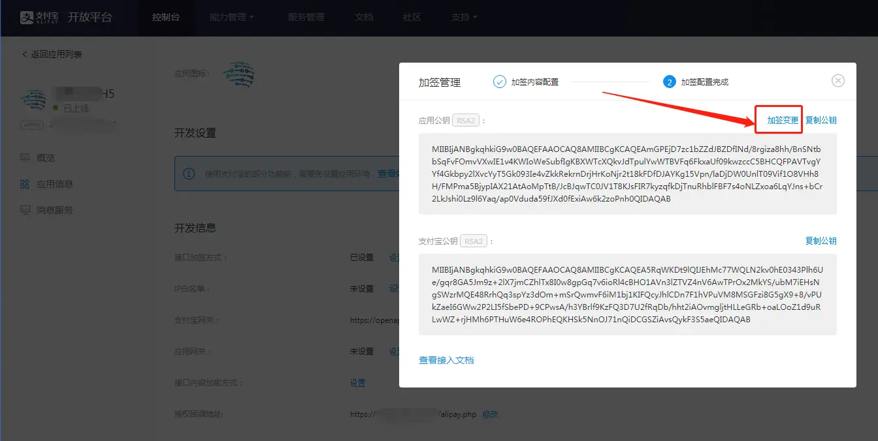The height and width of the screenshot is (441, 878).
Task: Open the 查看接入文档 link
Action: (x=446, y=360)
